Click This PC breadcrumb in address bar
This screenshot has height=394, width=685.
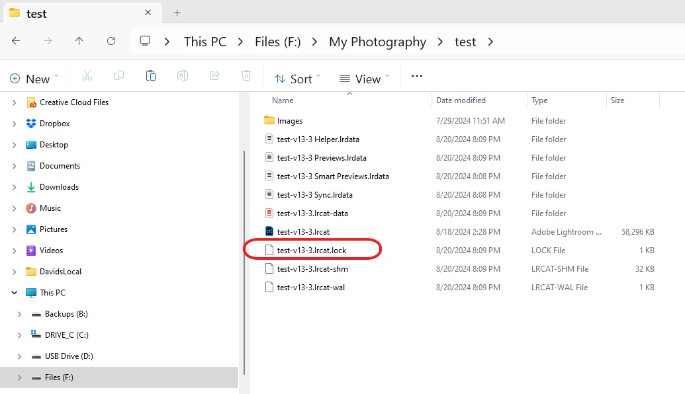tap(205, 42)
